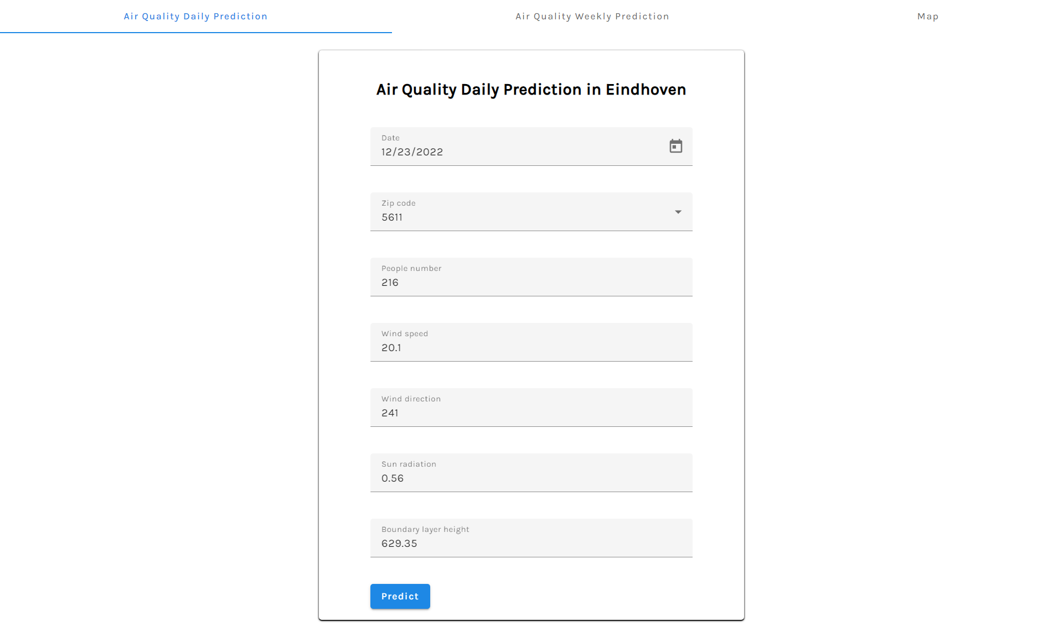Open the Map tab
Image resolution: width=1063 pixels, height=637 pixels.
928,16
